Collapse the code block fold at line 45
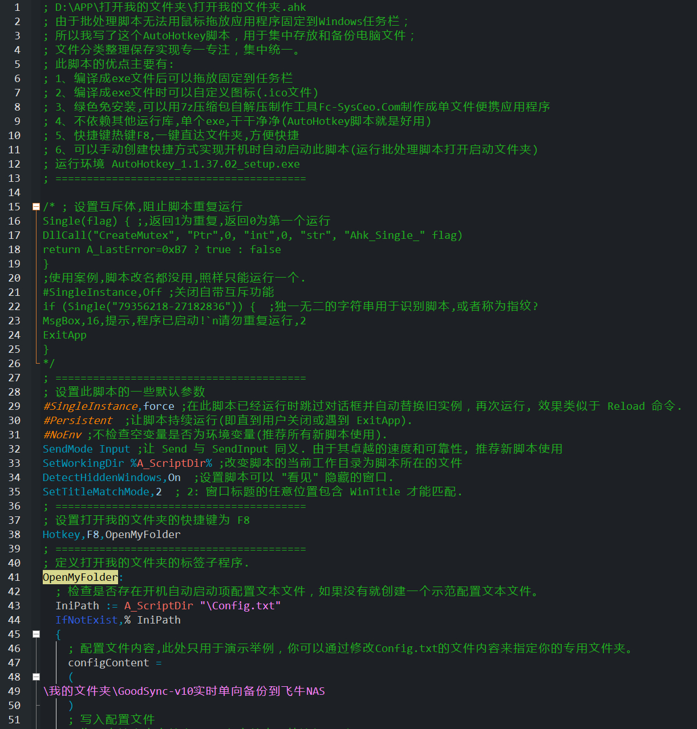 click(36, 634)
